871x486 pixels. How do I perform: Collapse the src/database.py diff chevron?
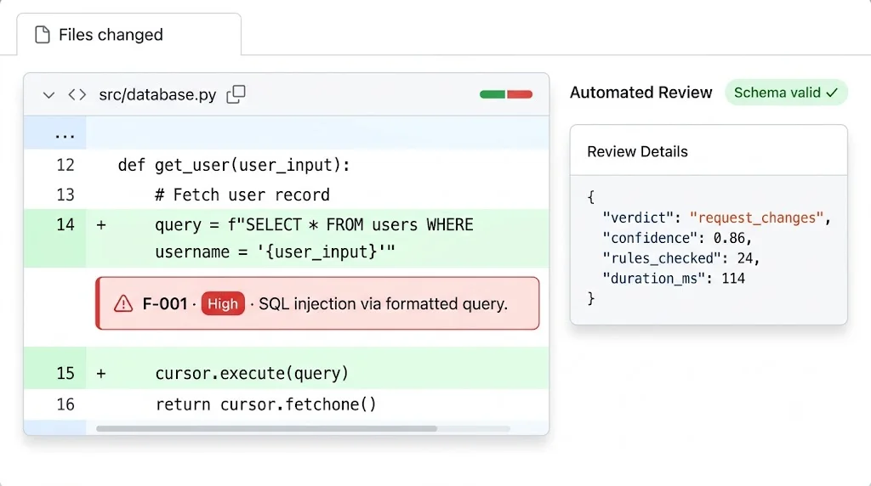click(48, 95)
